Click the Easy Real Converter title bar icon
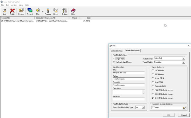The width and height of the screenshot is (191, 118). click(2, 2)
